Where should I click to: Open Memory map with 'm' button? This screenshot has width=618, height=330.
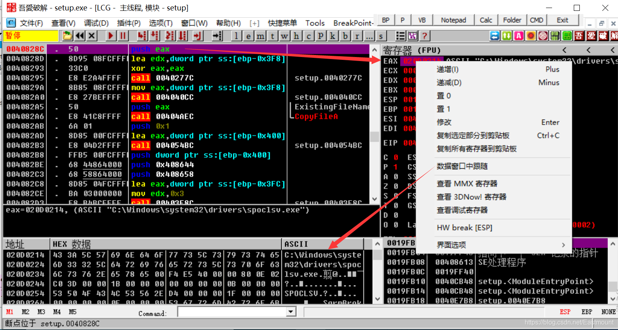(260, 36)
